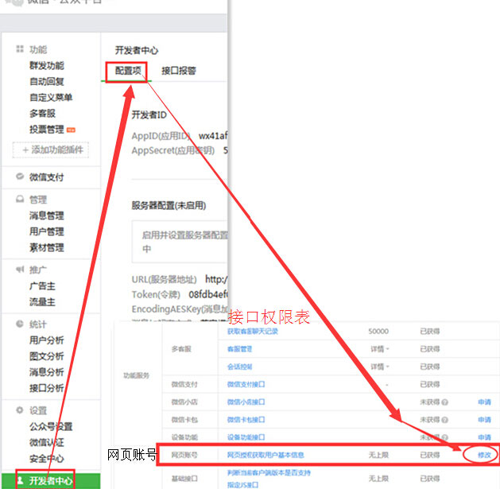This screenshot has width=500, height=489.
Task: Click the orange badge next to 投票管理
Action: 71,130
